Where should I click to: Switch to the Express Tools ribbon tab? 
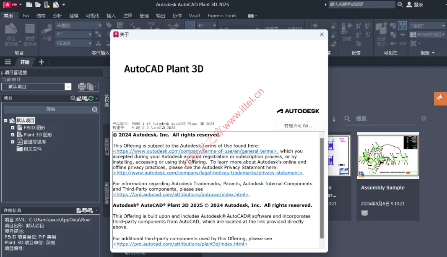click(x=222, y=16)
